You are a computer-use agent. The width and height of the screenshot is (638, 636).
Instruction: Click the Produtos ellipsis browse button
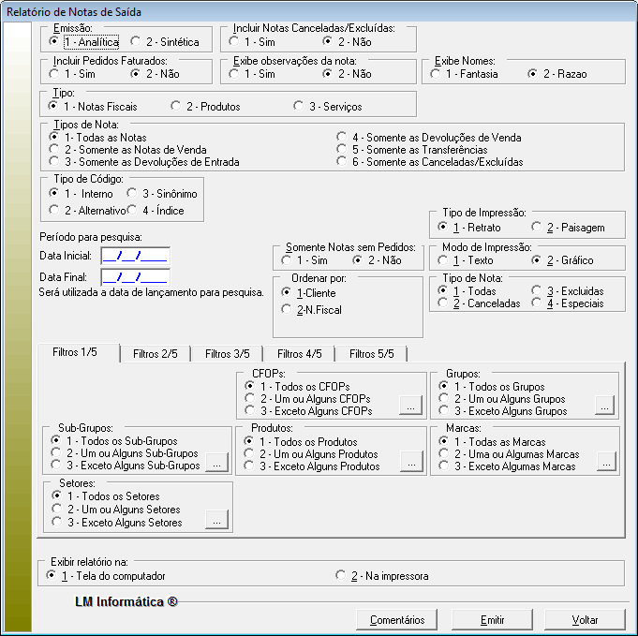click(410, 461)
